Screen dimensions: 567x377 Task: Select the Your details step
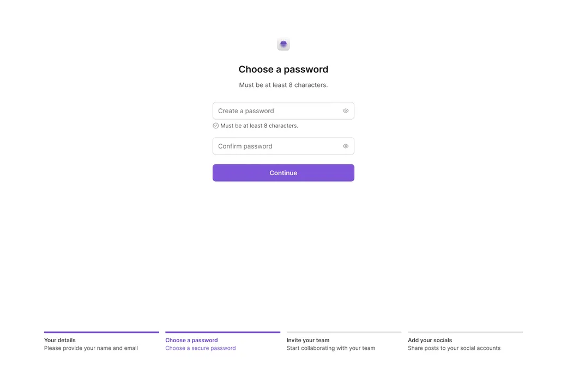(x=60, y=340)
